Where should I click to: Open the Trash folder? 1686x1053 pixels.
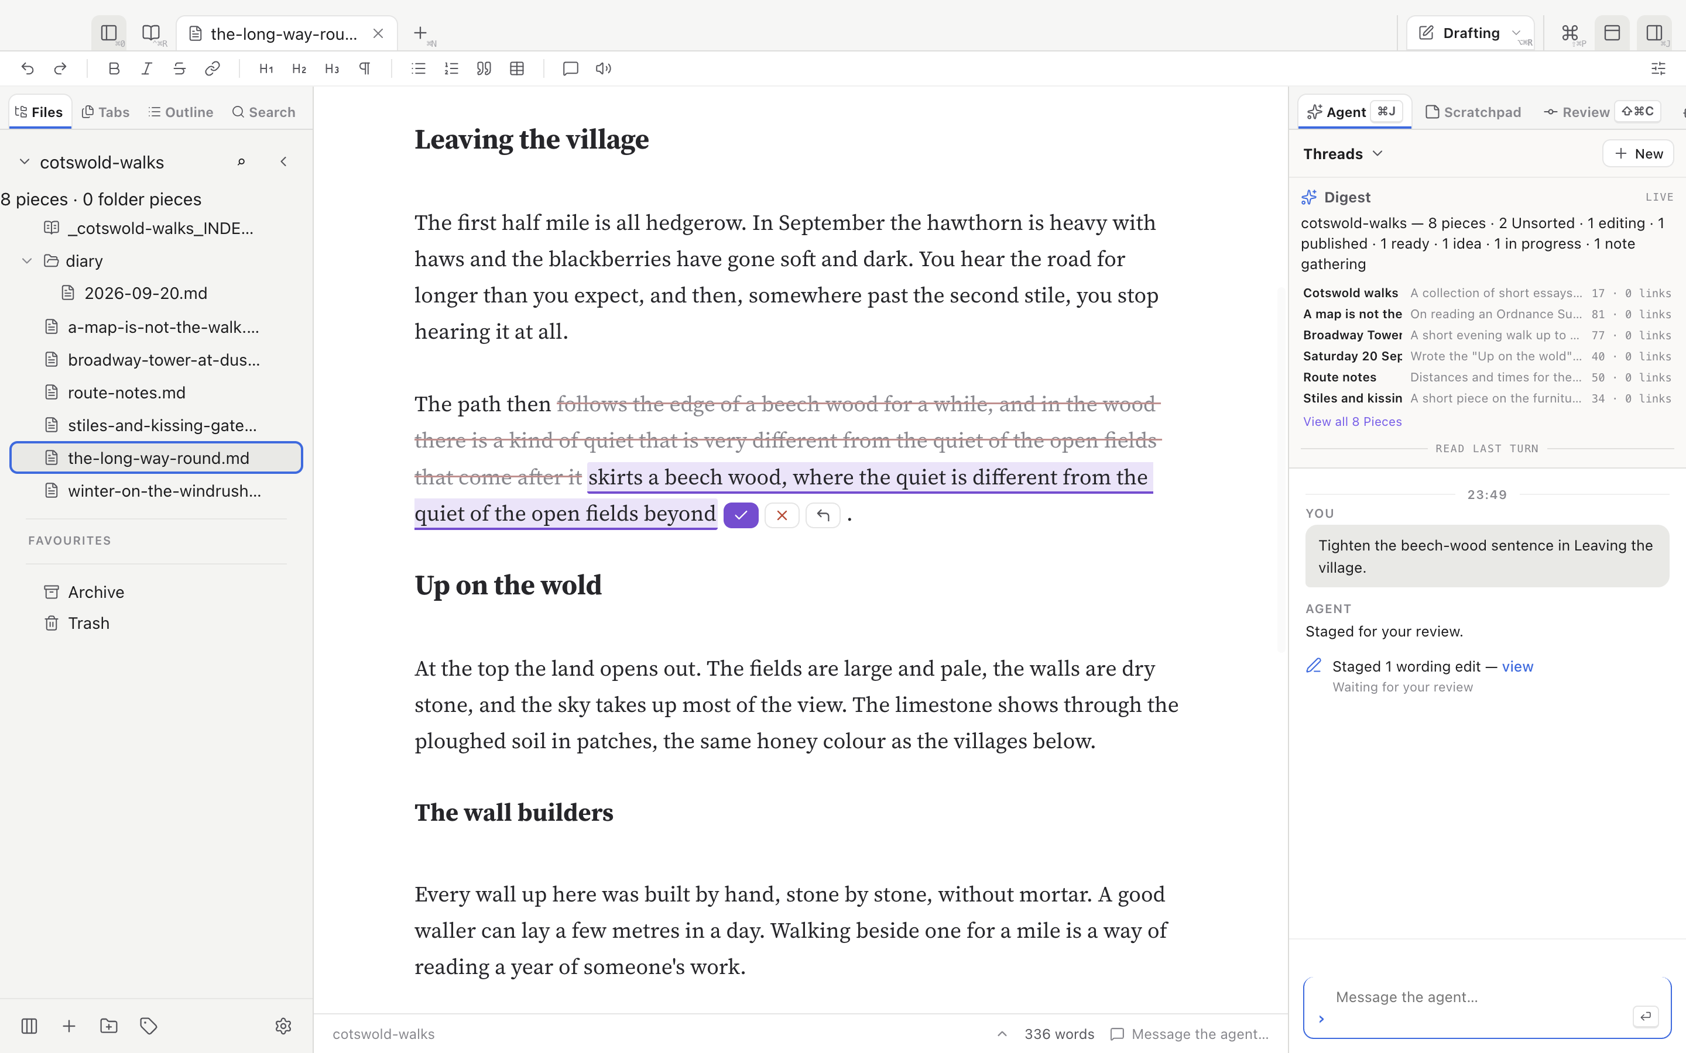coord(157,623)
